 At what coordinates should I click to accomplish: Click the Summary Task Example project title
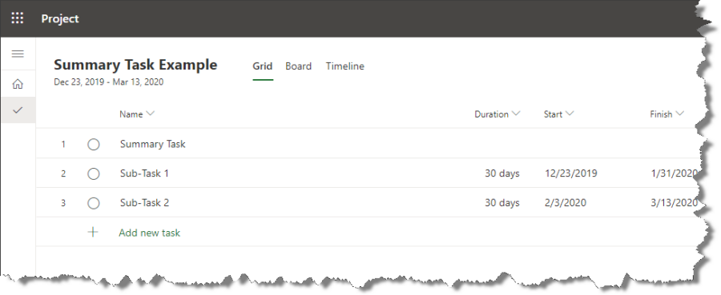coord(135,65)
